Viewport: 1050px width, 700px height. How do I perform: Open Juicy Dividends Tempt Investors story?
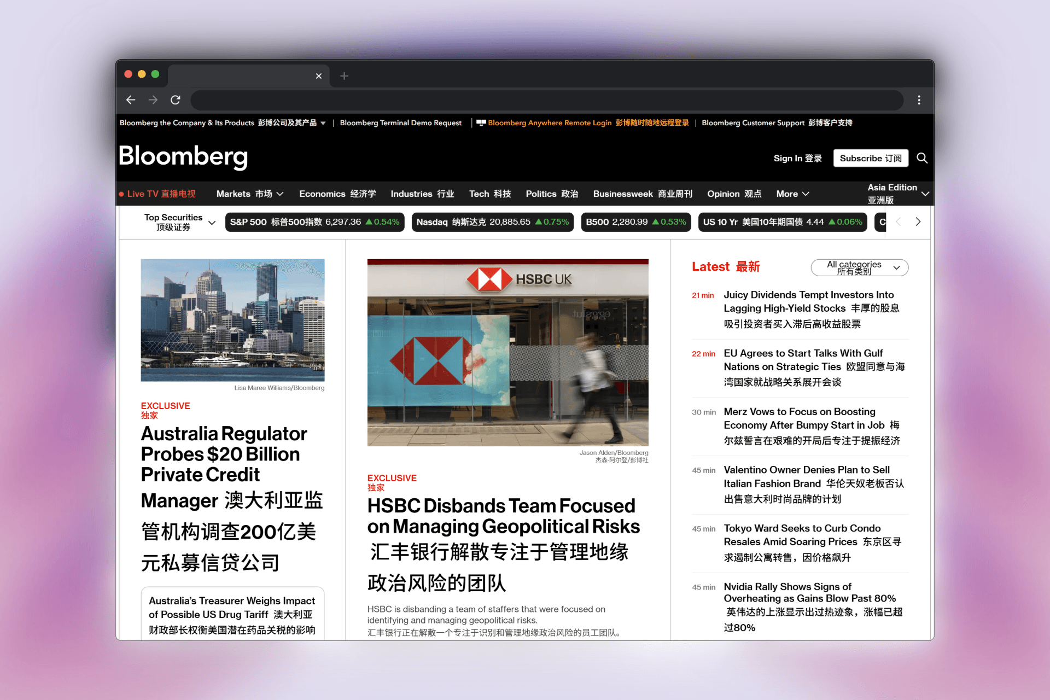tap(812, 310)
